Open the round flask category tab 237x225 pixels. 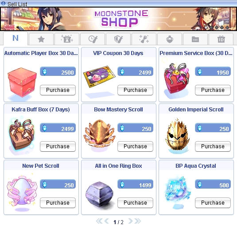click(170, 39)
